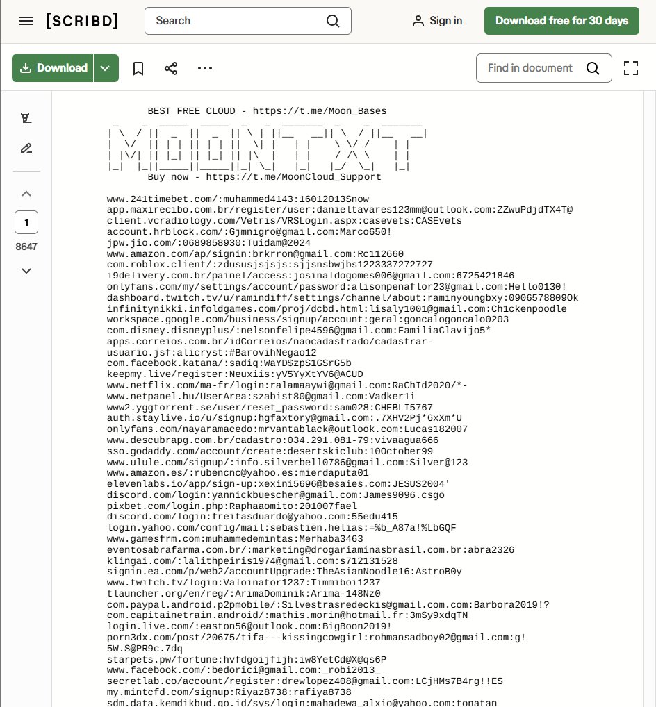The image size is (656, 707).
Task: Click the 'Buy now' line under banner
Action: pyautogui.click(x=264, y=176)
